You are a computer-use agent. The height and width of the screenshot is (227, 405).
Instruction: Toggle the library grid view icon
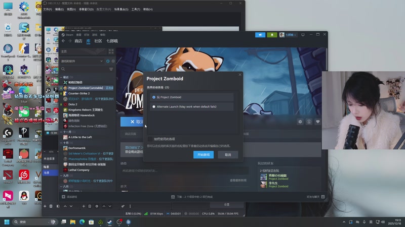(x=111, y=51)
